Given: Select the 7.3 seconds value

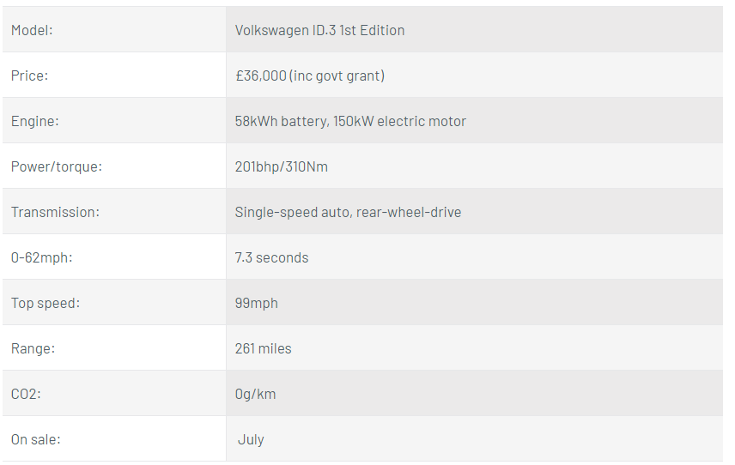Looking at the screenshot, I should (271, 257).
